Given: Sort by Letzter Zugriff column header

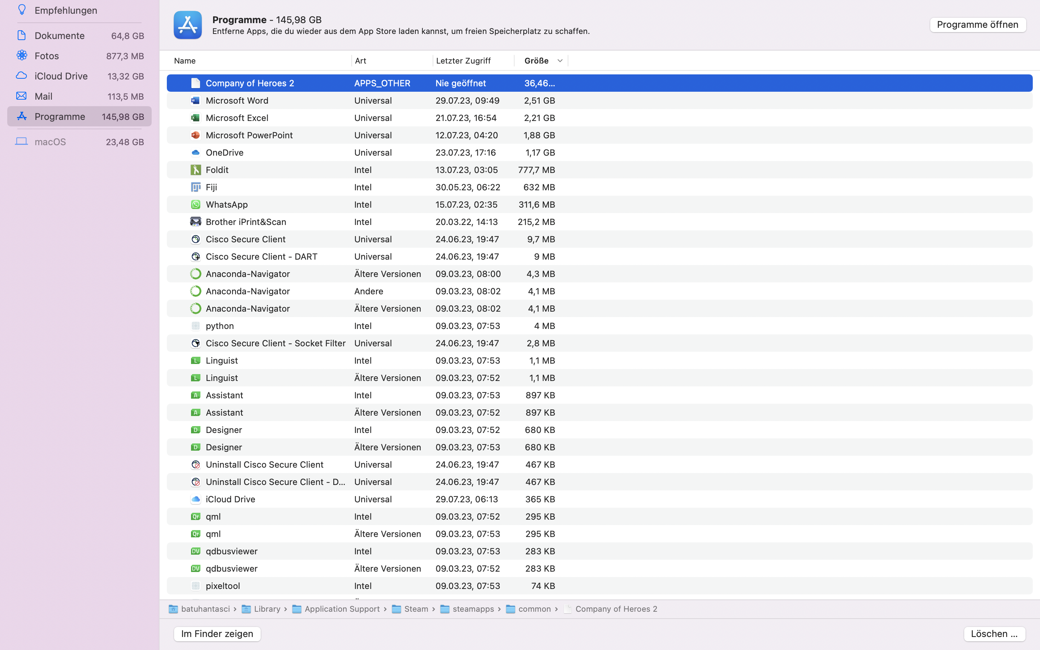Looking at the screenshot, I should 463,61.
